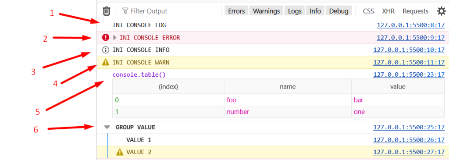449x160 pixels.
Task: Click the one table cell
Action: point(398,112)
